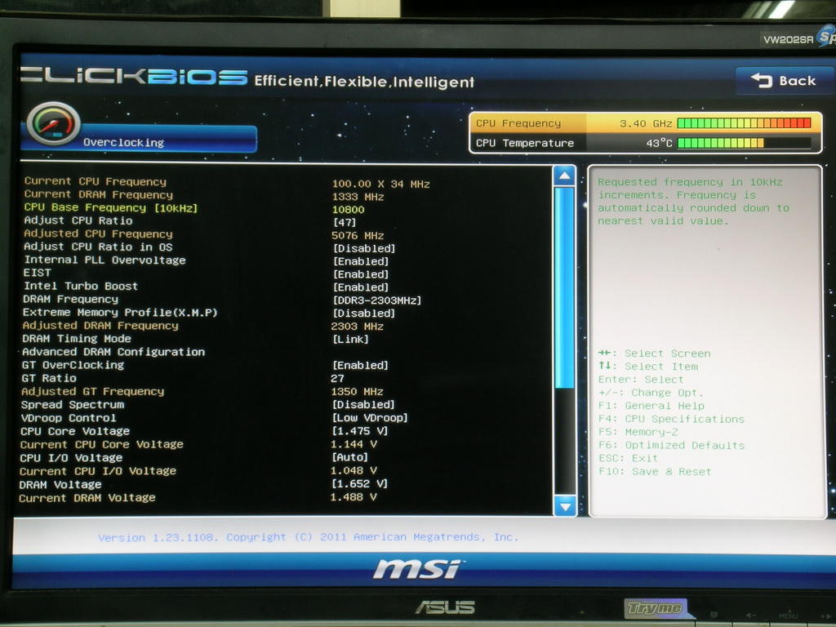Toggle Internal PLL Overvoltage Enabled value
Screen dimensions: 836x627
coord(361,261)
